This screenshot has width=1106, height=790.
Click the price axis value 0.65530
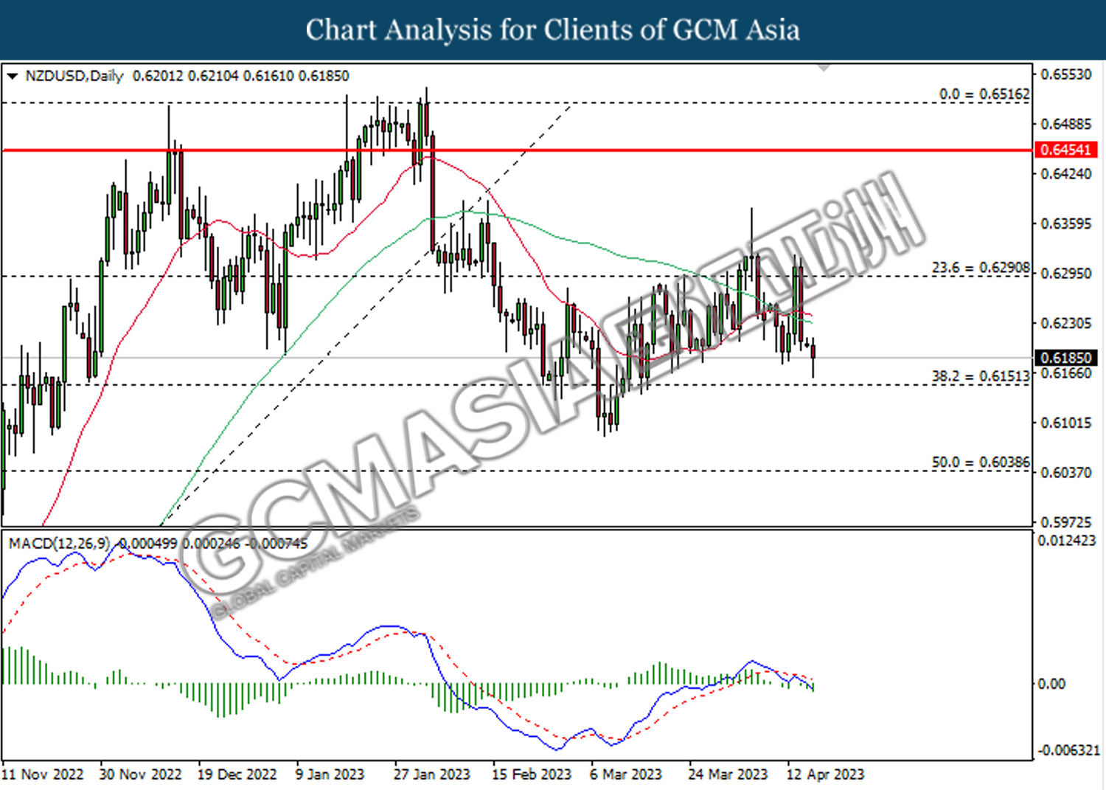tap(1066, 75)
